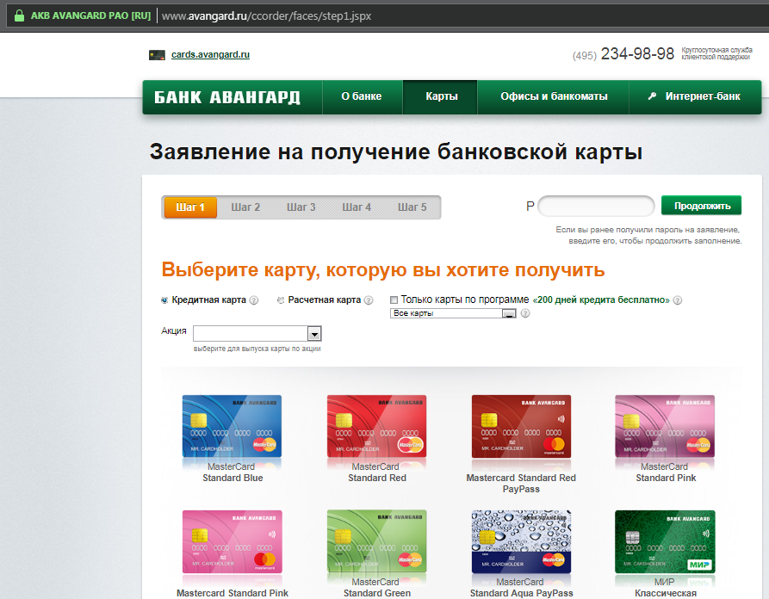Click the AKB AVANGARD PAO [RU] certificate label
The image size is (769, 599).
[x=90, y=15]
